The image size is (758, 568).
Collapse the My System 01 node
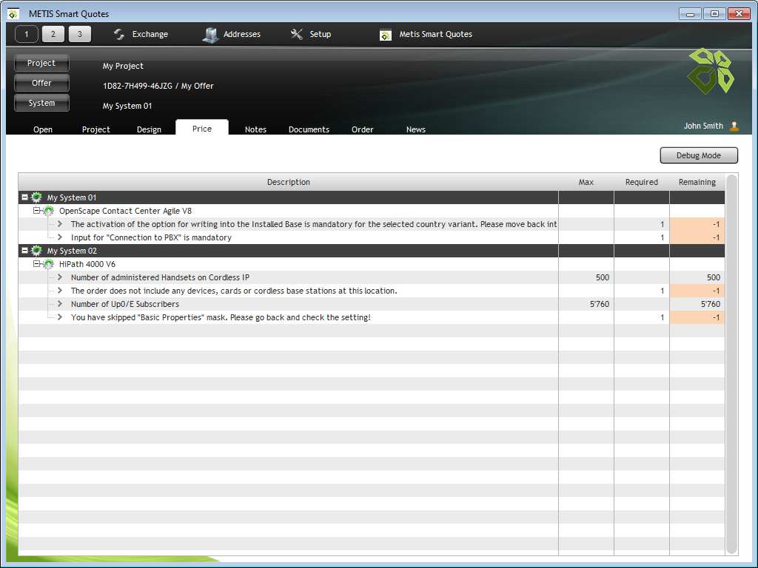(x=24, y=197)
